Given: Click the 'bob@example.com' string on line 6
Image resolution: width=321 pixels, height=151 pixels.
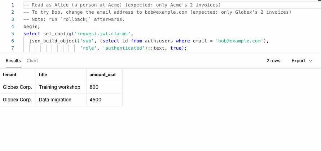Looking at the screenshot, I should coord(239,41).
